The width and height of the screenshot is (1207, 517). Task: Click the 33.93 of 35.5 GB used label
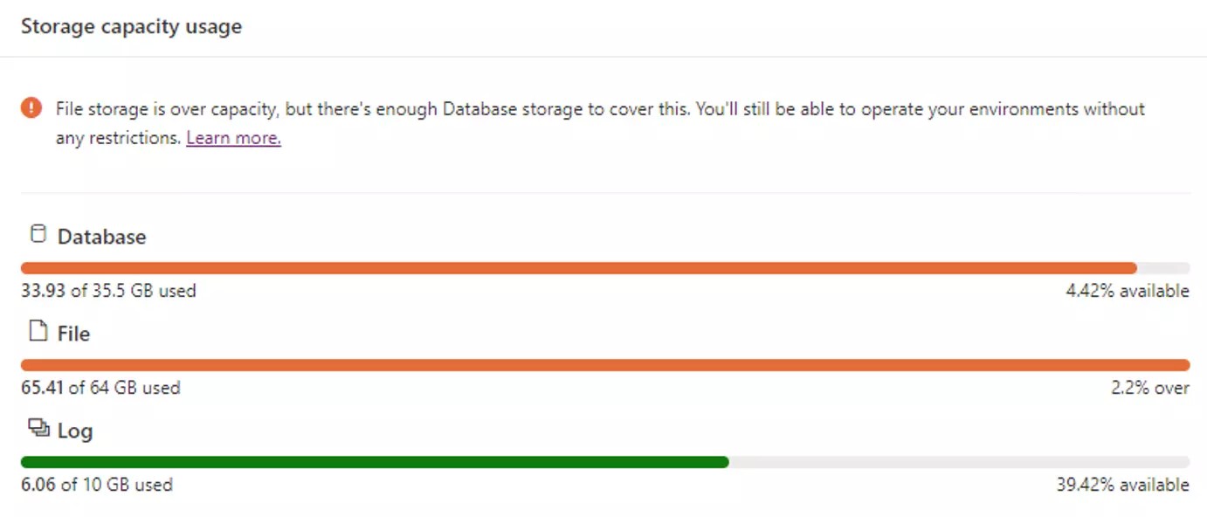click(108, 290)
